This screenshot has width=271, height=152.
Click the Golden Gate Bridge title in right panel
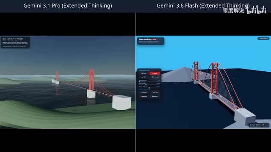(145, 39)
